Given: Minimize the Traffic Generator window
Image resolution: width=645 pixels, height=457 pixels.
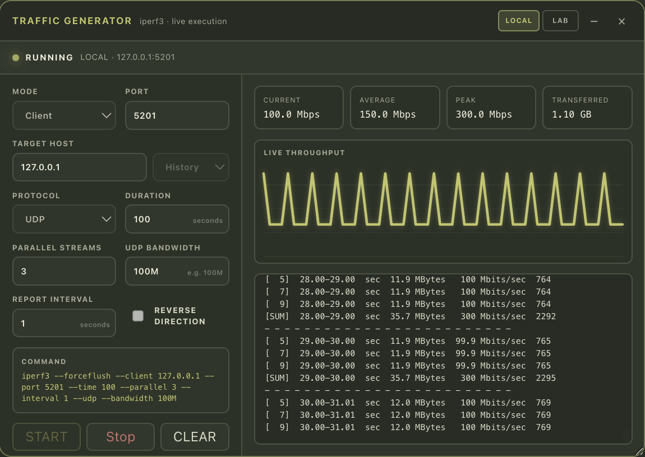Looking at the screenshot, I should 594,21.
